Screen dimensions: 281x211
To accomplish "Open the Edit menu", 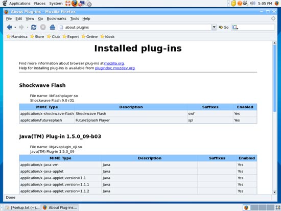I will [18, 18].
